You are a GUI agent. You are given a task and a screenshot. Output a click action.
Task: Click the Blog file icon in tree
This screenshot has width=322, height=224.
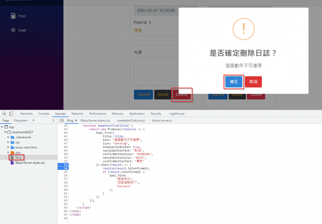[12, 158]
